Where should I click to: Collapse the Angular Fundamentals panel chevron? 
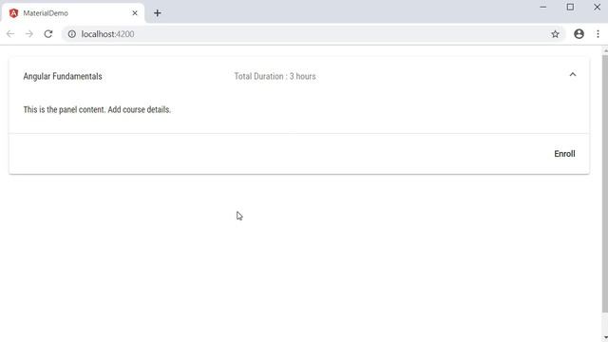point(572,74)
